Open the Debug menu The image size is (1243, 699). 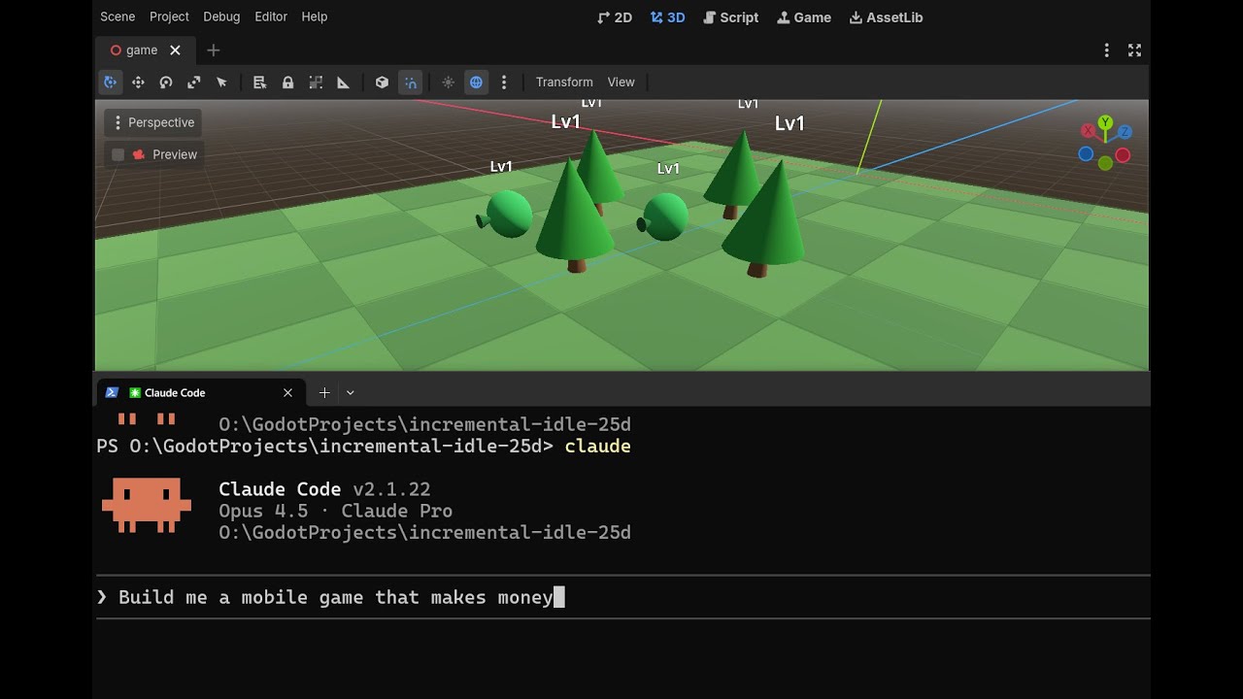221,17
